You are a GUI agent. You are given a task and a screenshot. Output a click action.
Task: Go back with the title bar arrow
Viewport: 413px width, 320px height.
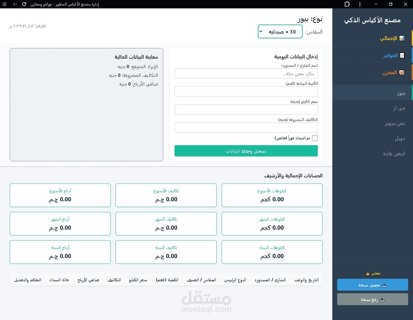[x=15, y=4]
